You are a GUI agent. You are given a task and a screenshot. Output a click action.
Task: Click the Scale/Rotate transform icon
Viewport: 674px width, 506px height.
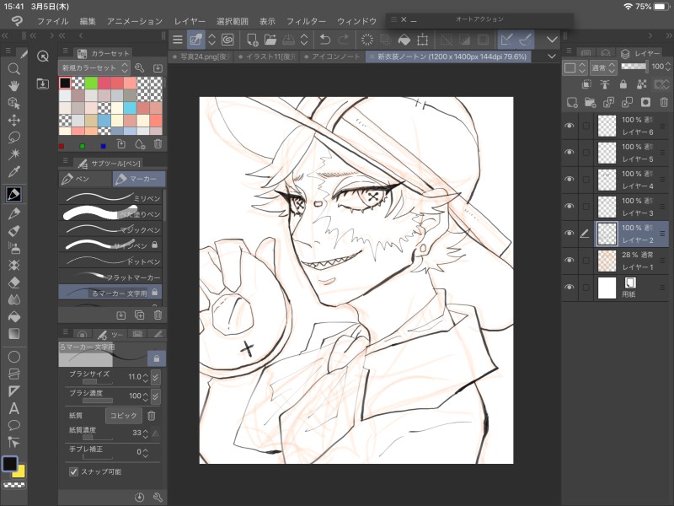tap(423, 40)
